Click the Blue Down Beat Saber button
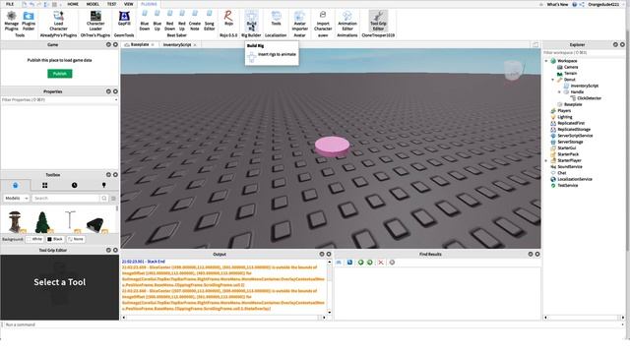 pyautogui.click(x=145, y=21)
